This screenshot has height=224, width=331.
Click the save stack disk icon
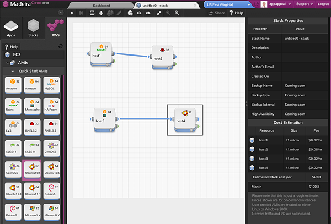(x=92, y=13)
